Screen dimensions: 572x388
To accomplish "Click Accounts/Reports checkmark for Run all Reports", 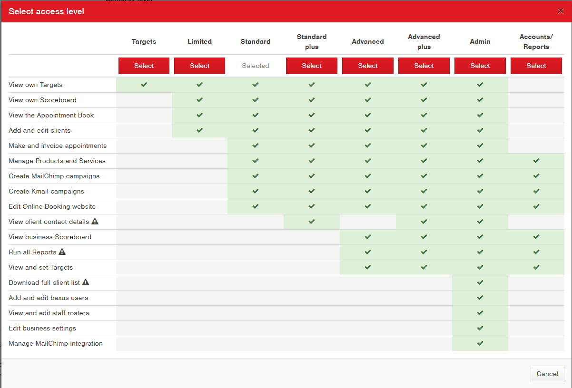I will tap(536, 252).
